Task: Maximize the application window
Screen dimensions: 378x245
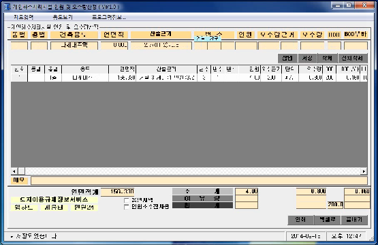Action: tap(349, 5)
